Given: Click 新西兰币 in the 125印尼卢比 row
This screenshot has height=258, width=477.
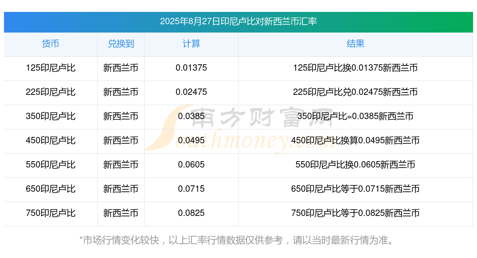Looking at the screenshot, I should click(x=121, y=68).
